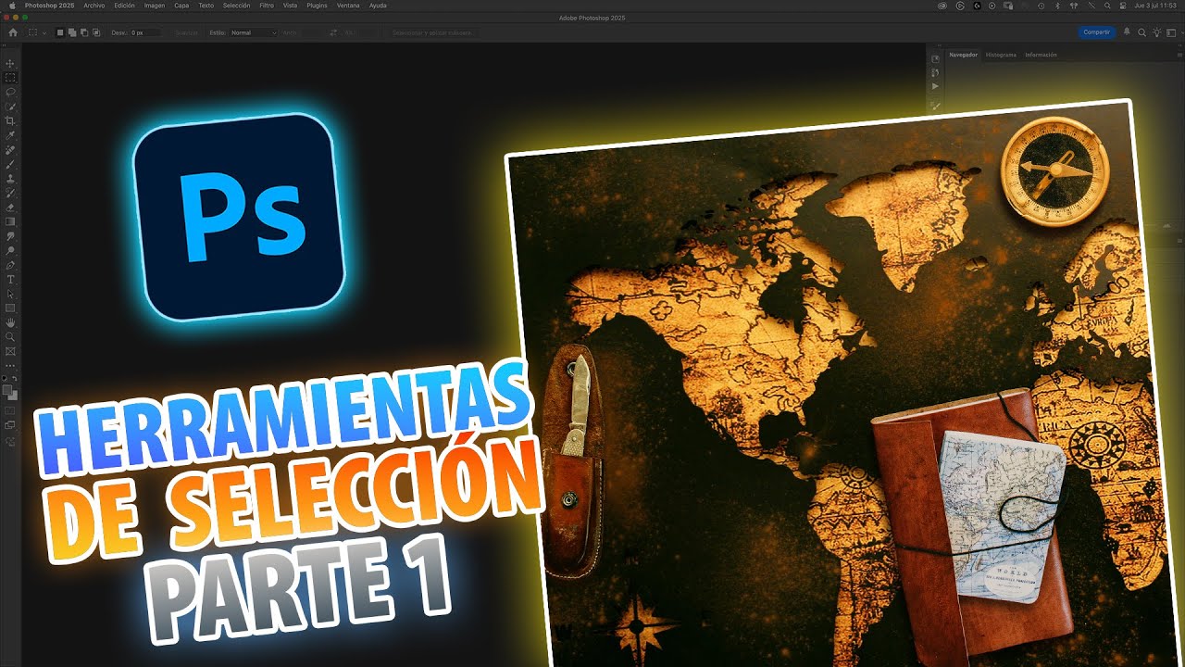Pick the foreground color swatch
This screenshot has width=1185, height=667.
pos(9,389)
